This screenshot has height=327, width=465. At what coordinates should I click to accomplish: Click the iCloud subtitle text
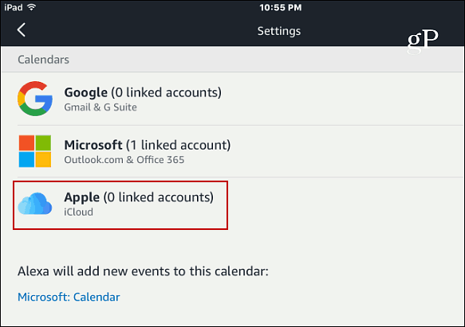pos(79,212)
